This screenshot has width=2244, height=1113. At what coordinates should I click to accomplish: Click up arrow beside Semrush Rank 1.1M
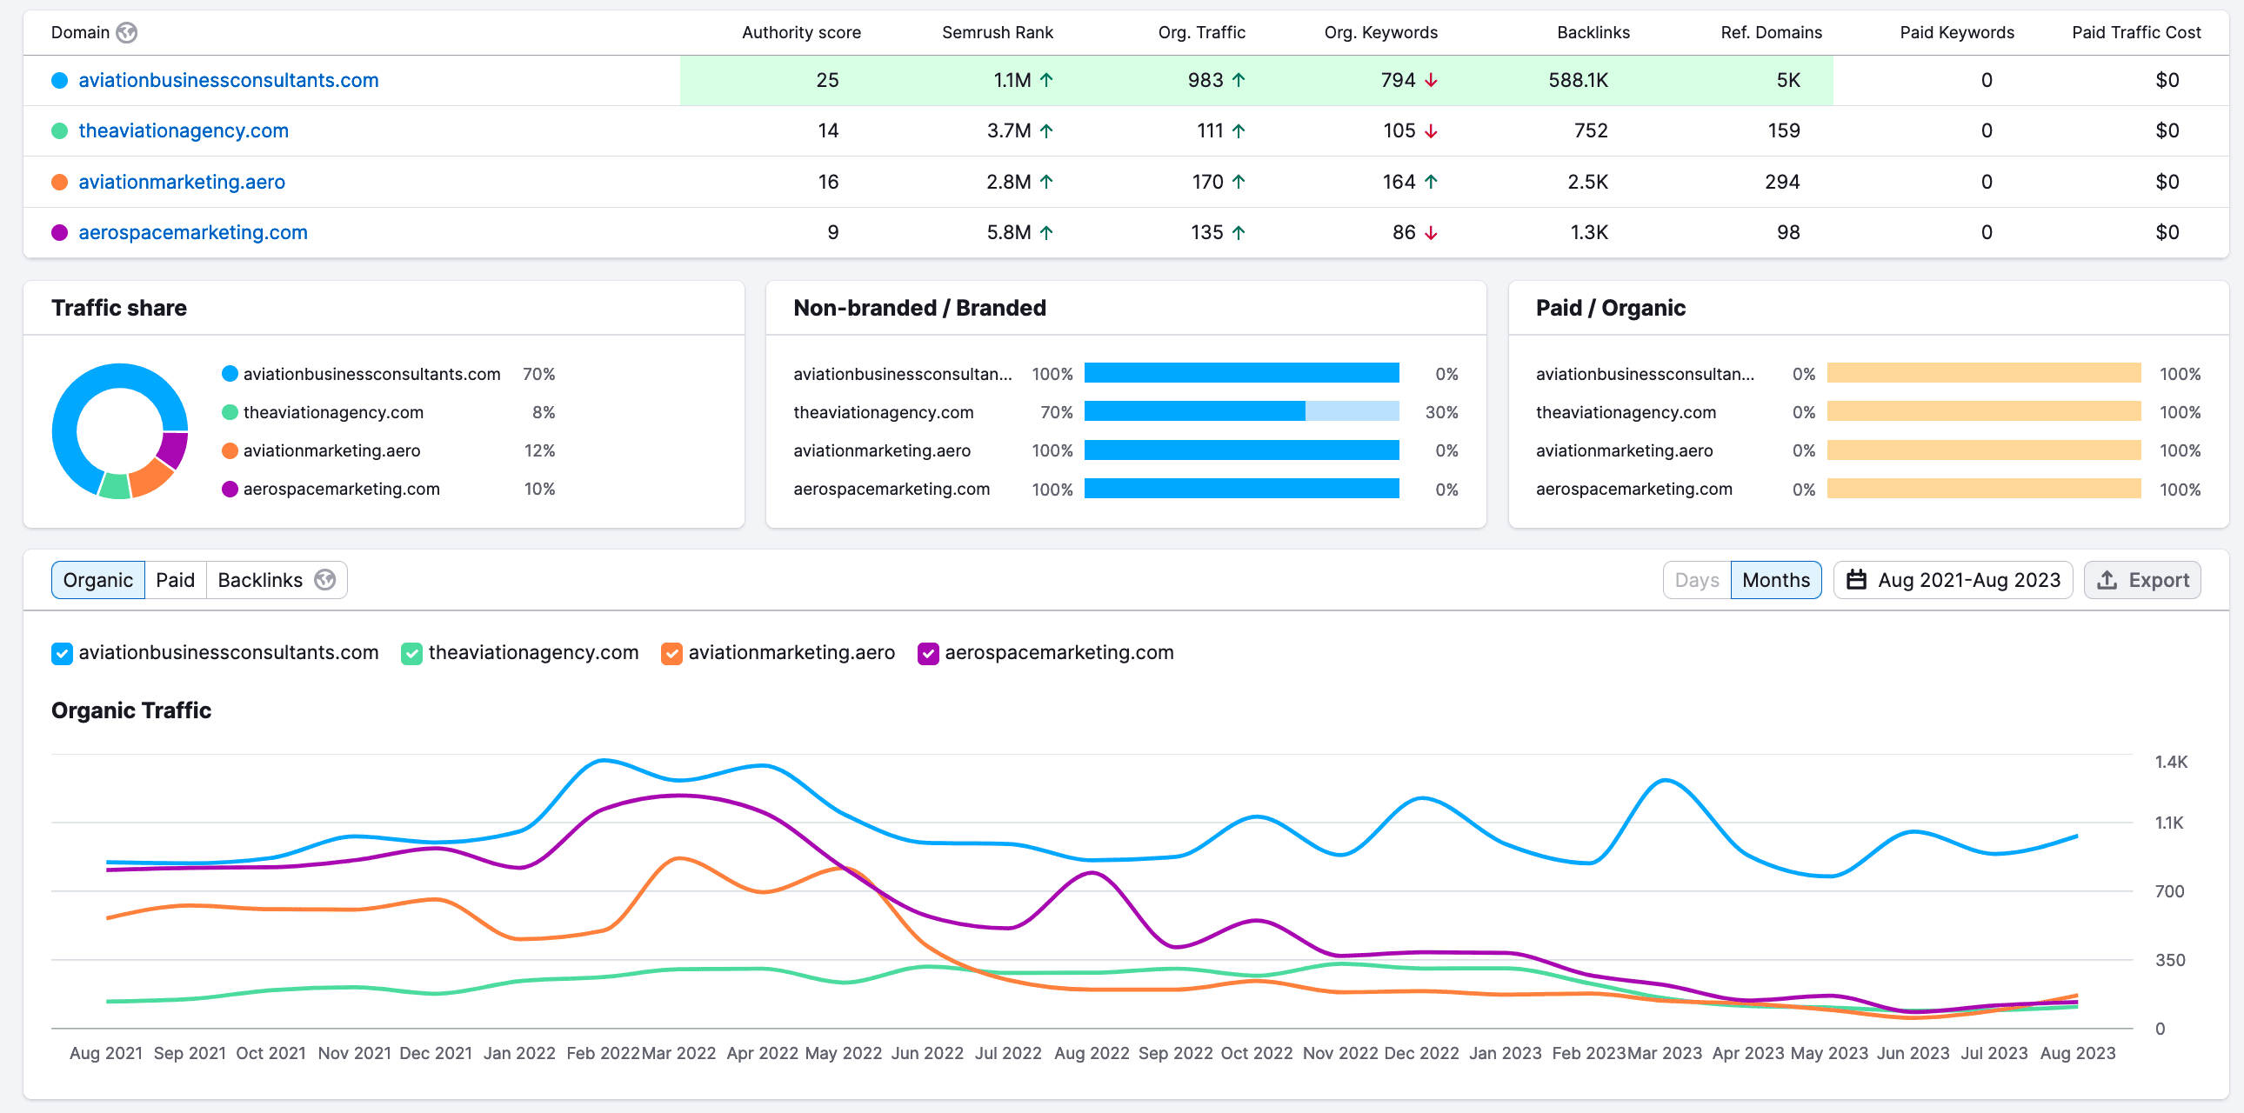pos(1047,80)
